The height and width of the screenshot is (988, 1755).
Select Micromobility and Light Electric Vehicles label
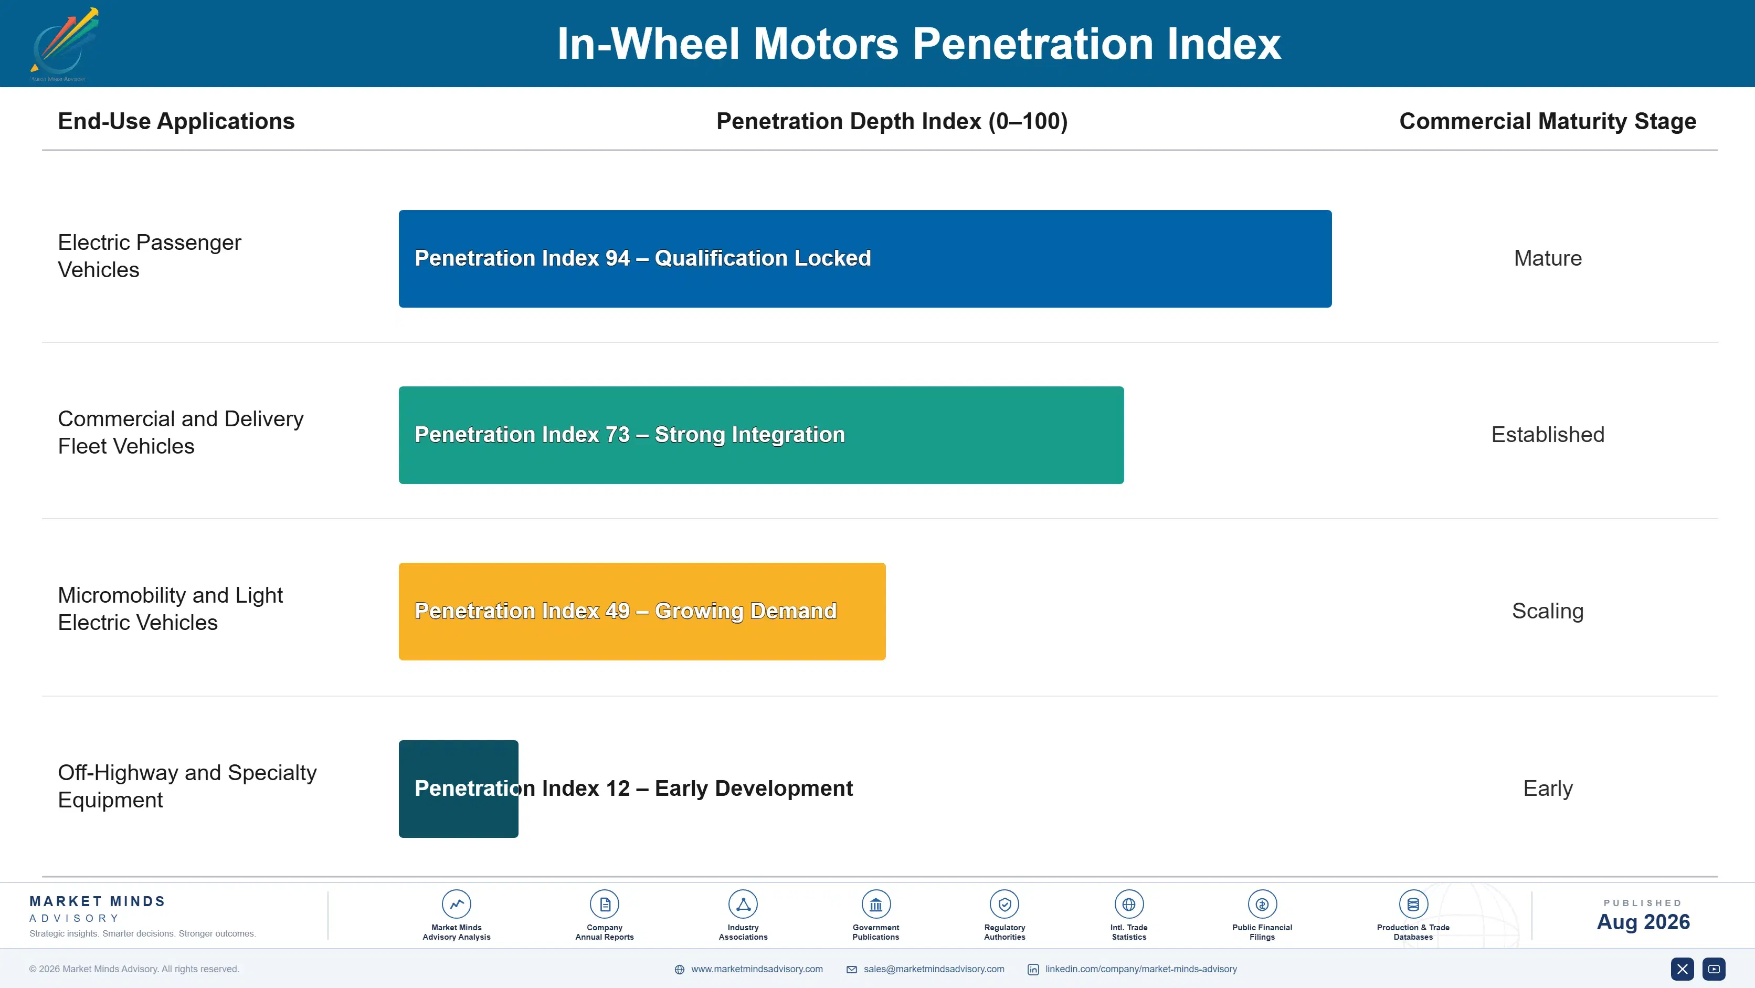pos(171,609)
